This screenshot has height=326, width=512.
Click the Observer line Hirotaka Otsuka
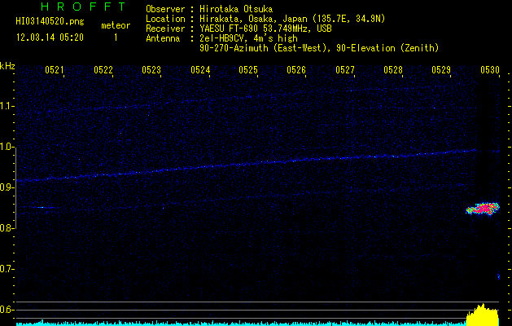click(x=209, y=9)
